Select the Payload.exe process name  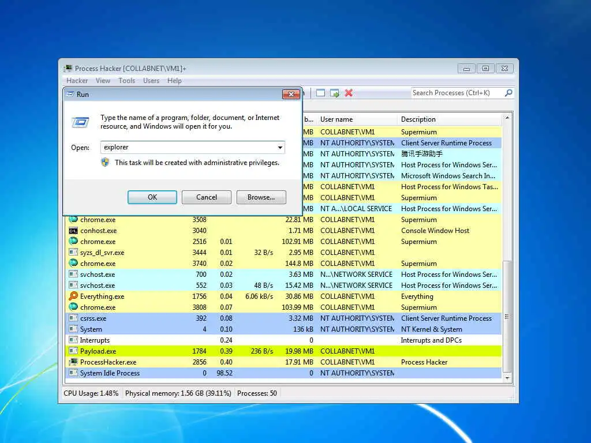(x=98, y=351)
